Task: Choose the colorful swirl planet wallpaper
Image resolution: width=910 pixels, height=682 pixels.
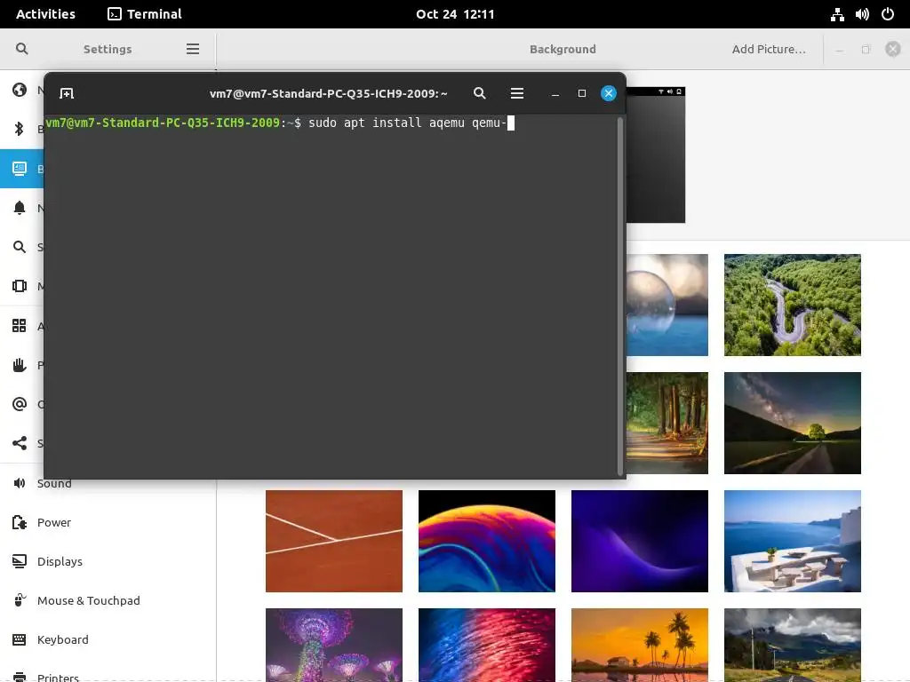Action: tap(486, 541)
